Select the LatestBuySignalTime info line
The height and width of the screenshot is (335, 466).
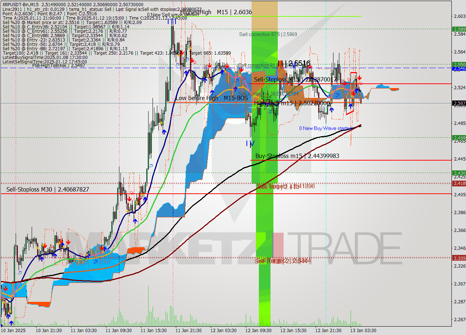tap(45, 57)
